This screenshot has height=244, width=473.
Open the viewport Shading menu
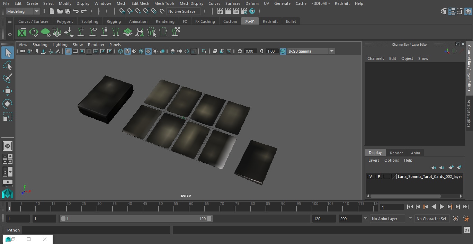pyautogui.click(x=40, y=45)
